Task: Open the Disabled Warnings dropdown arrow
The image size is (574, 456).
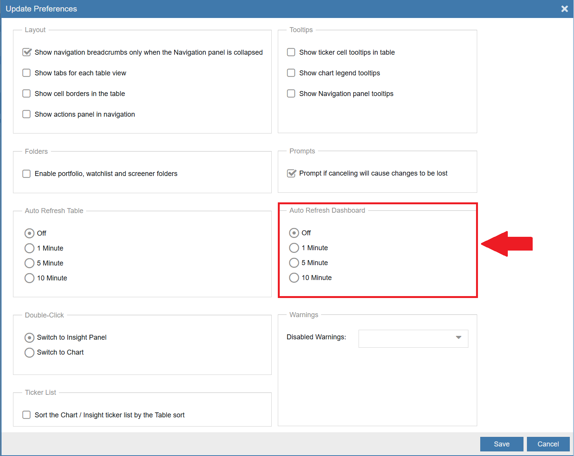Action: coord(458,337)
